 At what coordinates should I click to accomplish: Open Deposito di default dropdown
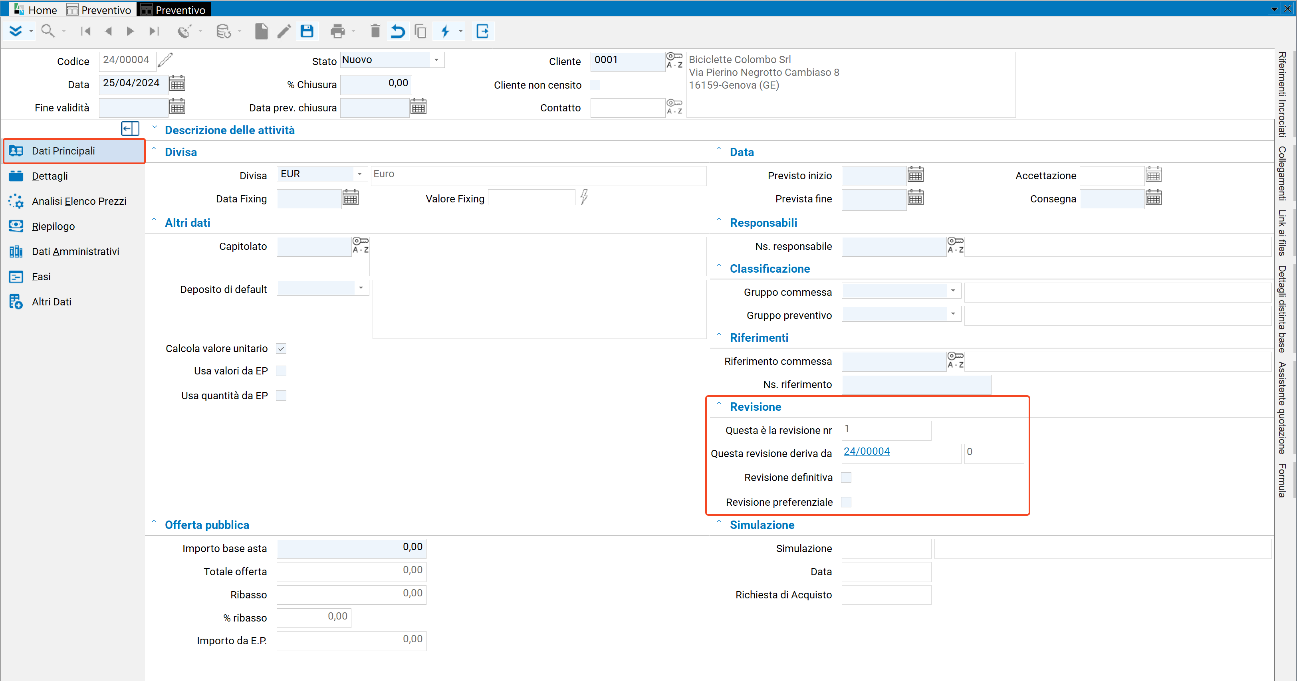tap(361, 288)
